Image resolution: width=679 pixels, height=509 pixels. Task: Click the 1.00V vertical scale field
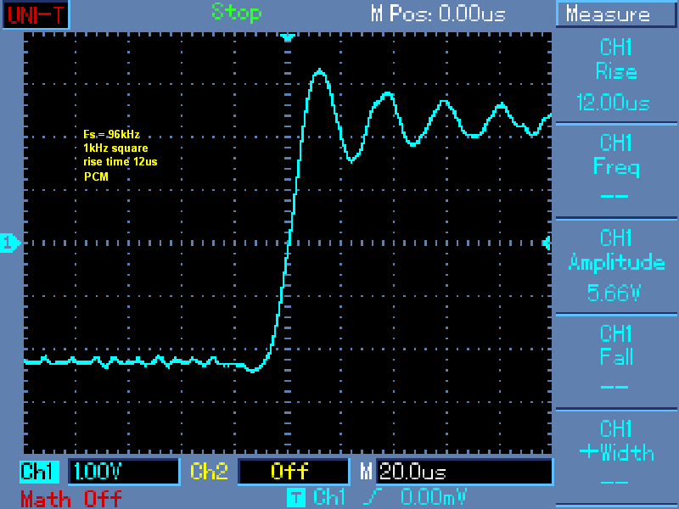[x=124, y=472]
